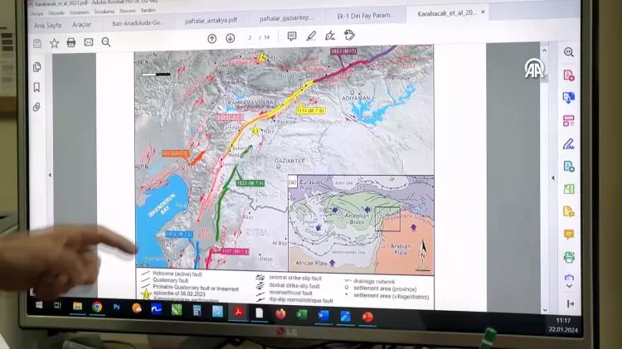Open page thumbnails panel in left sidebar
Image resolution: width=622 pixels, height=349 pixels.
click(36, 67)
